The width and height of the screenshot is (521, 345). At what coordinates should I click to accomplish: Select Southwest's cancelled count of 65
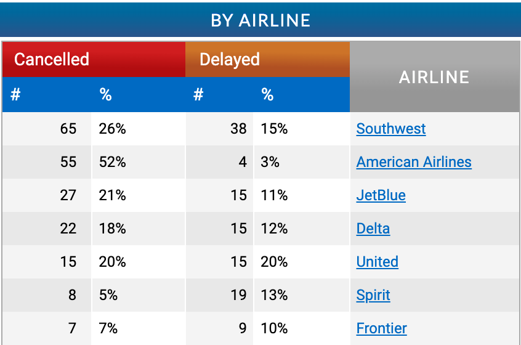coord(68,129)
